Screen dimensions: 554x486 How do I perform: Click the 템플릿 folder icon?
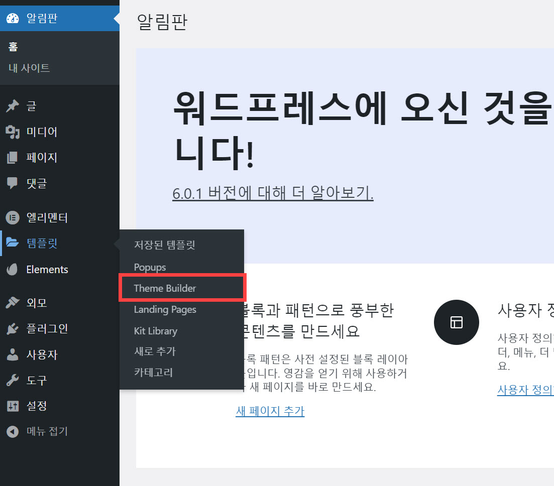click(x=13, y=243)
